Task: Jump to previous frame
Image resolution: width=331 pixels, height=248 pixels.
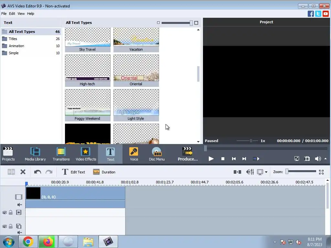Action: 234,159
